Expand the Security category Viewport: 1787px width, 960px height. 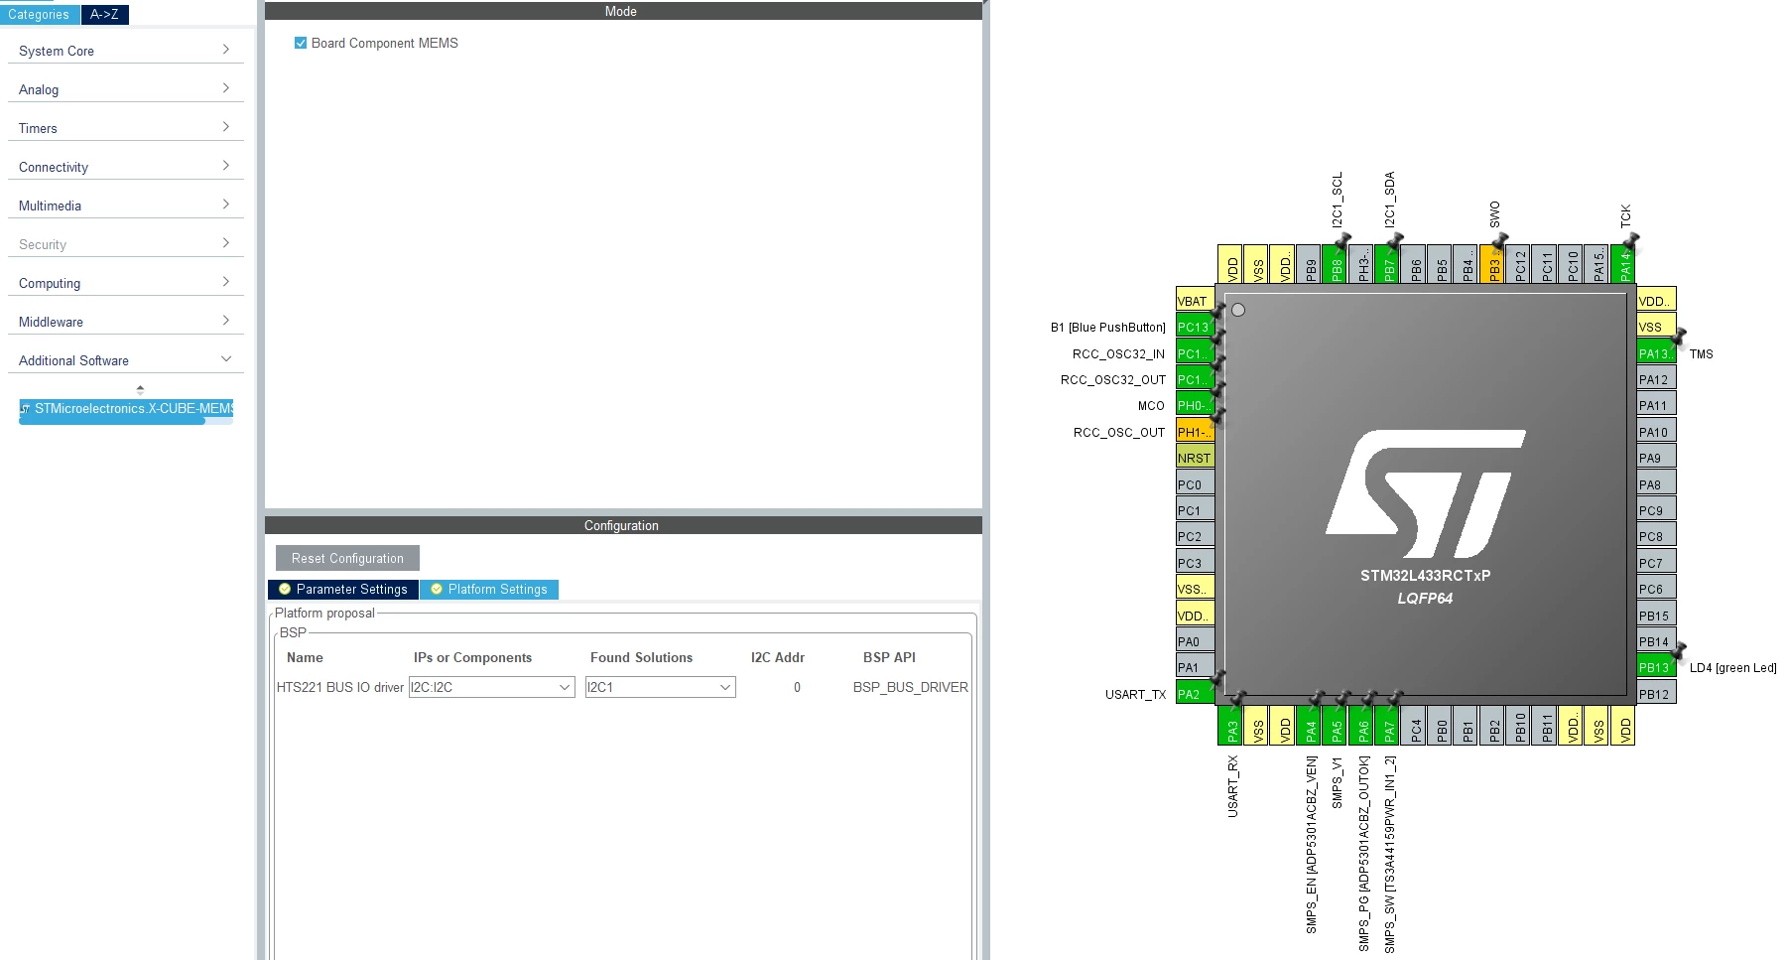pos(125,244)
